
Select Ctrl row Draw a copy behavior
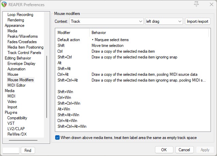(133, 51)
